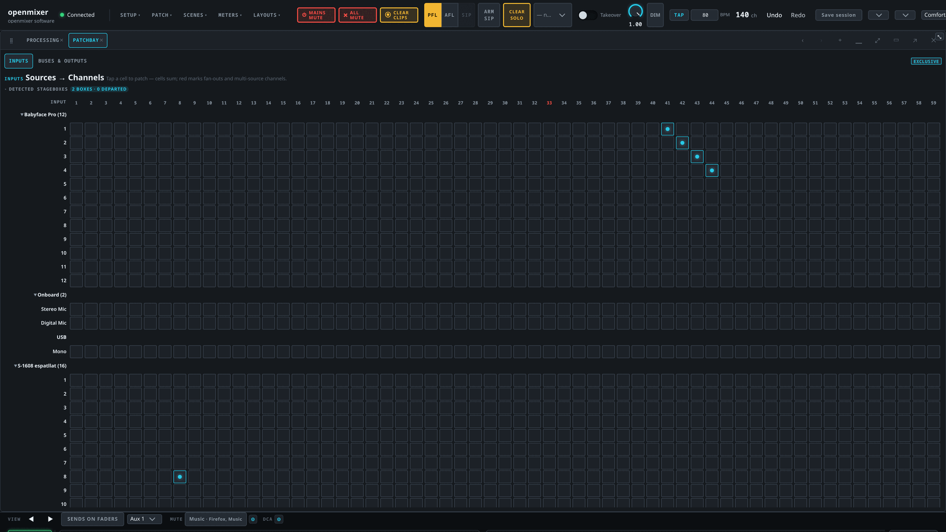Go to previous panel with left chevron
The image size is (946, 532).
(803, 40)
